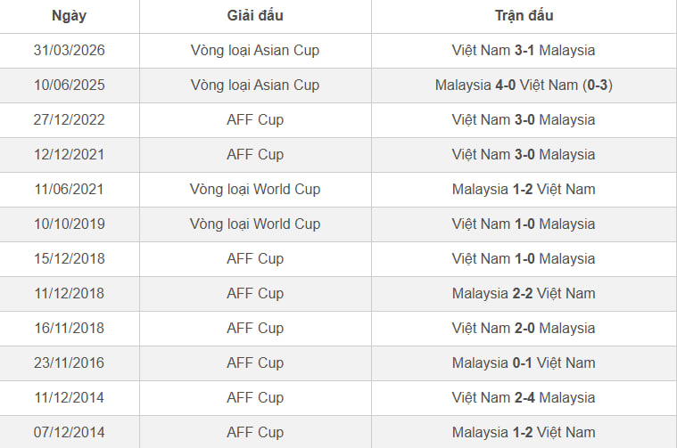Select the Malaysia 1-2 Việt Nam result for 11/06/2021
Image resolution: width=677 pixels, height=448 pixels.
(x=524, y=190)
